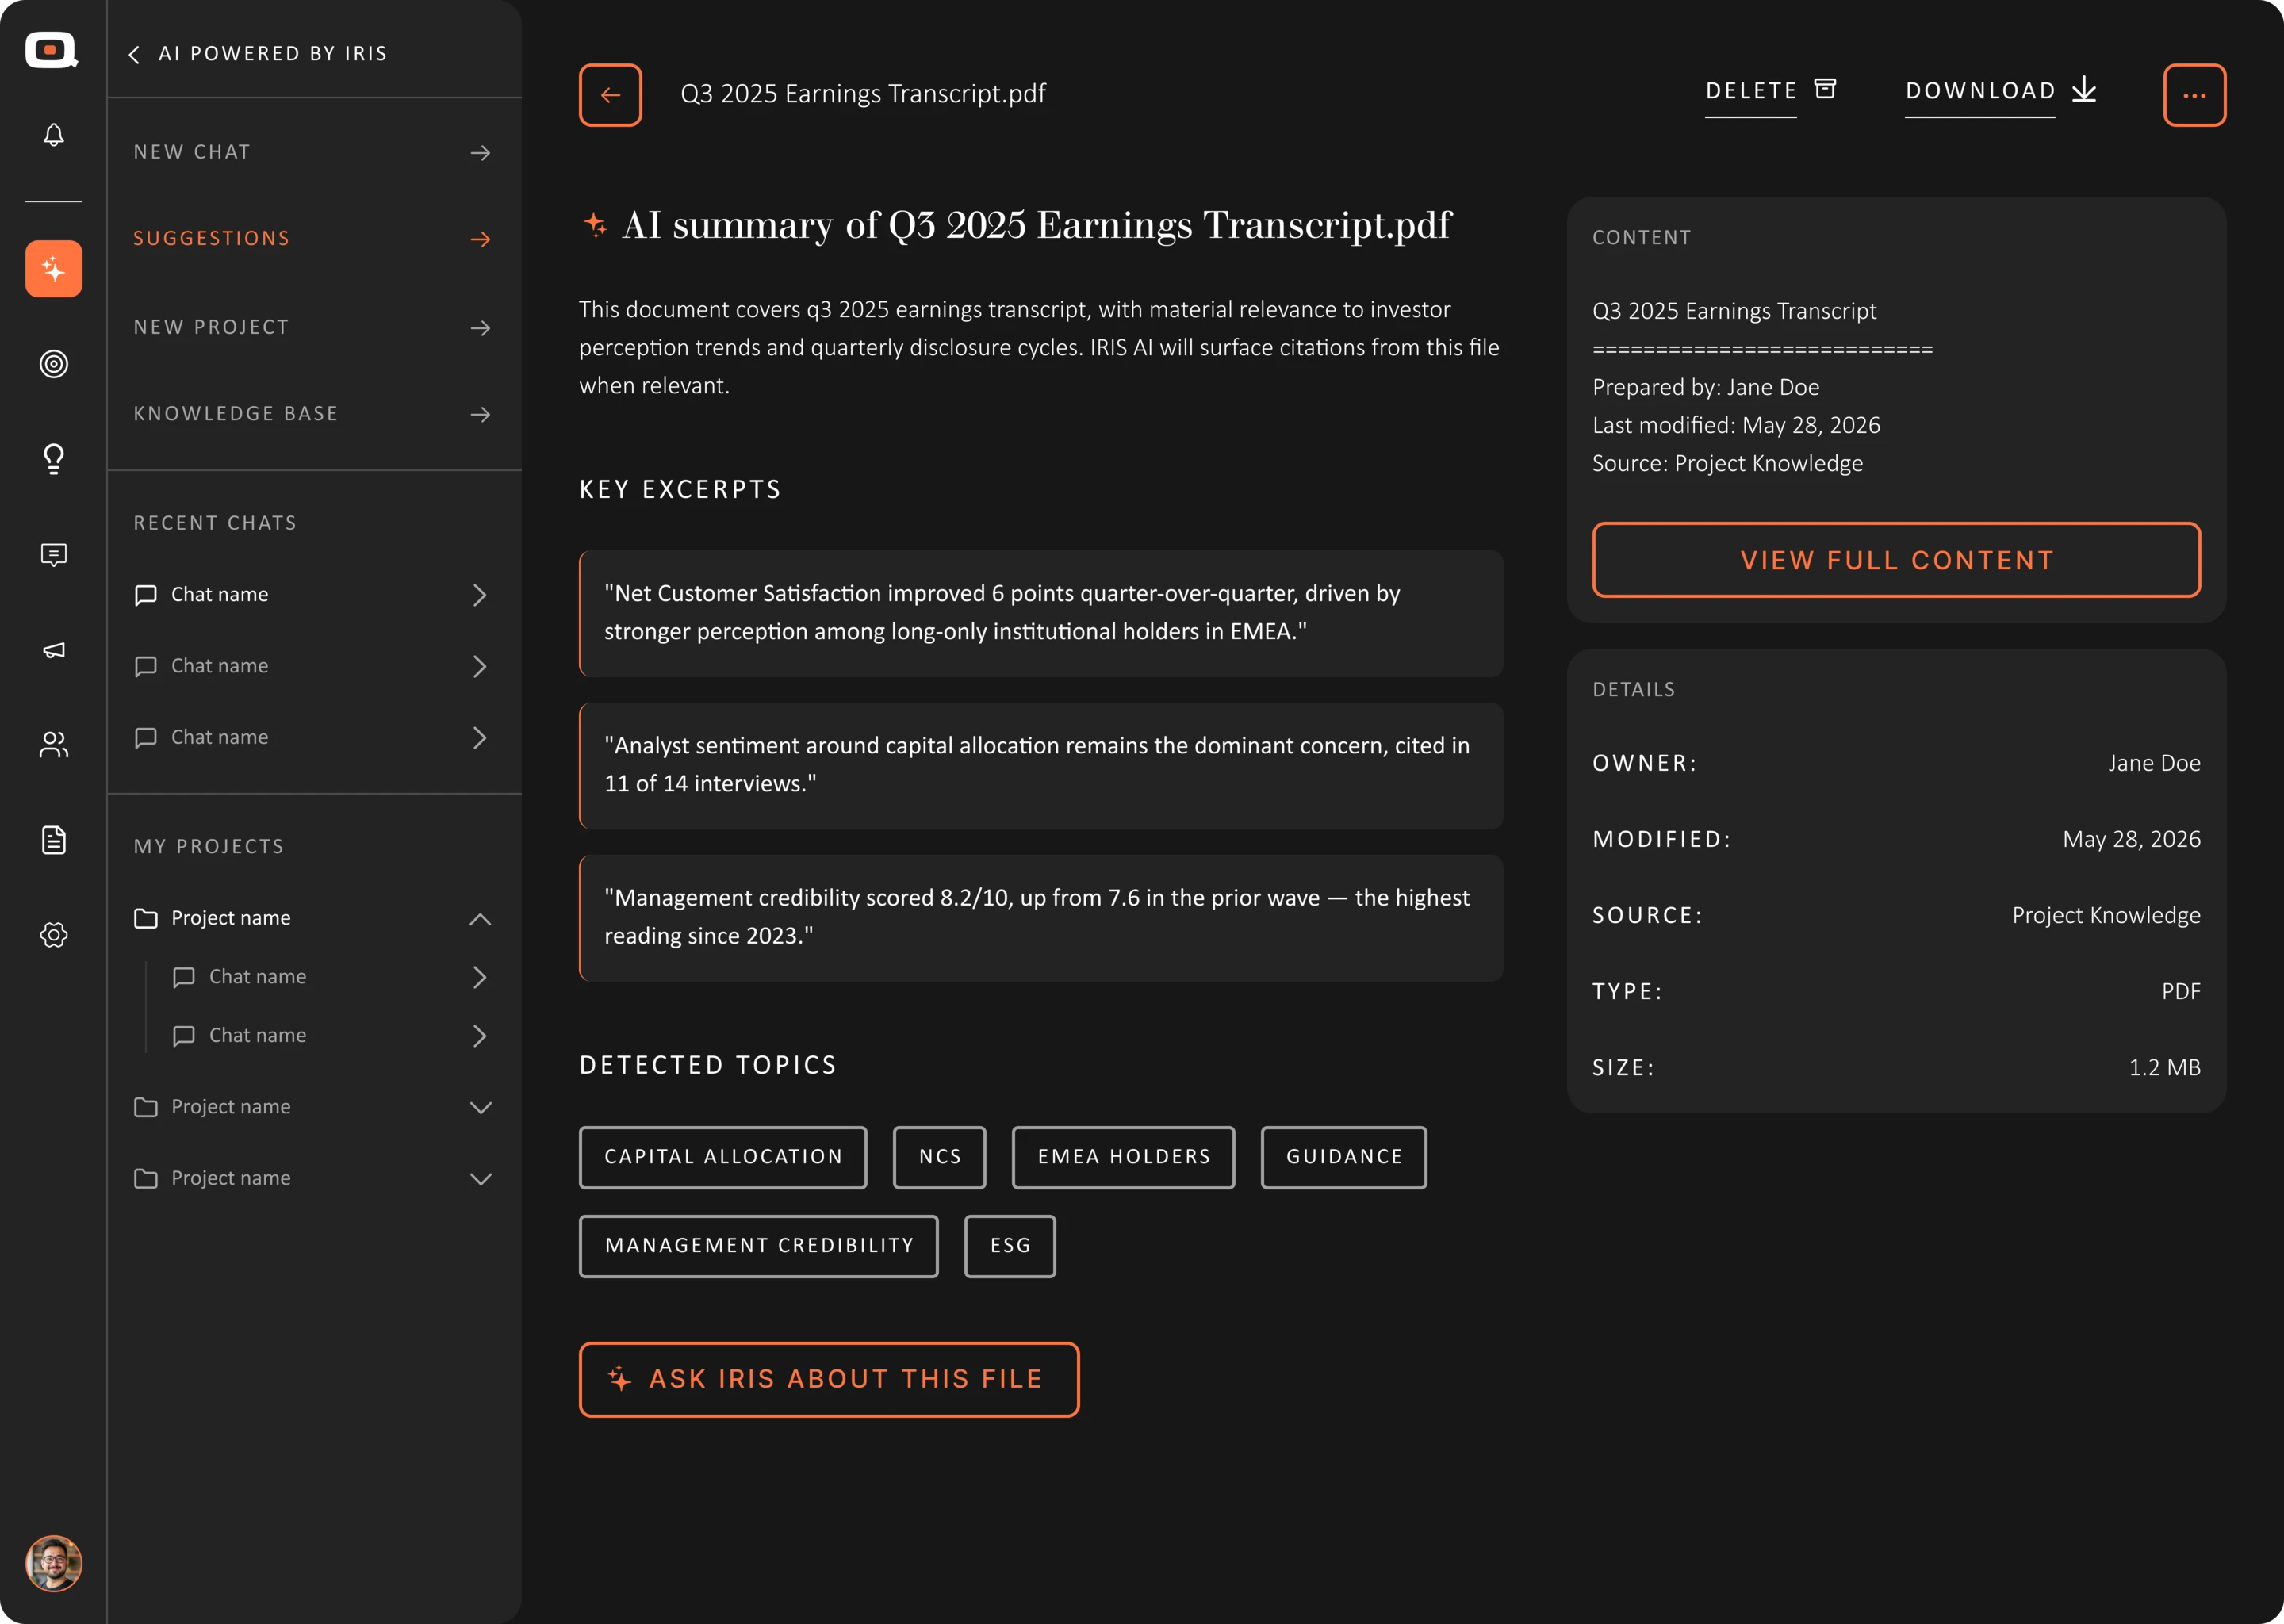Select the NCS topic tag
This screenshot has width=2284, height=1624.
pos(939,1157)
